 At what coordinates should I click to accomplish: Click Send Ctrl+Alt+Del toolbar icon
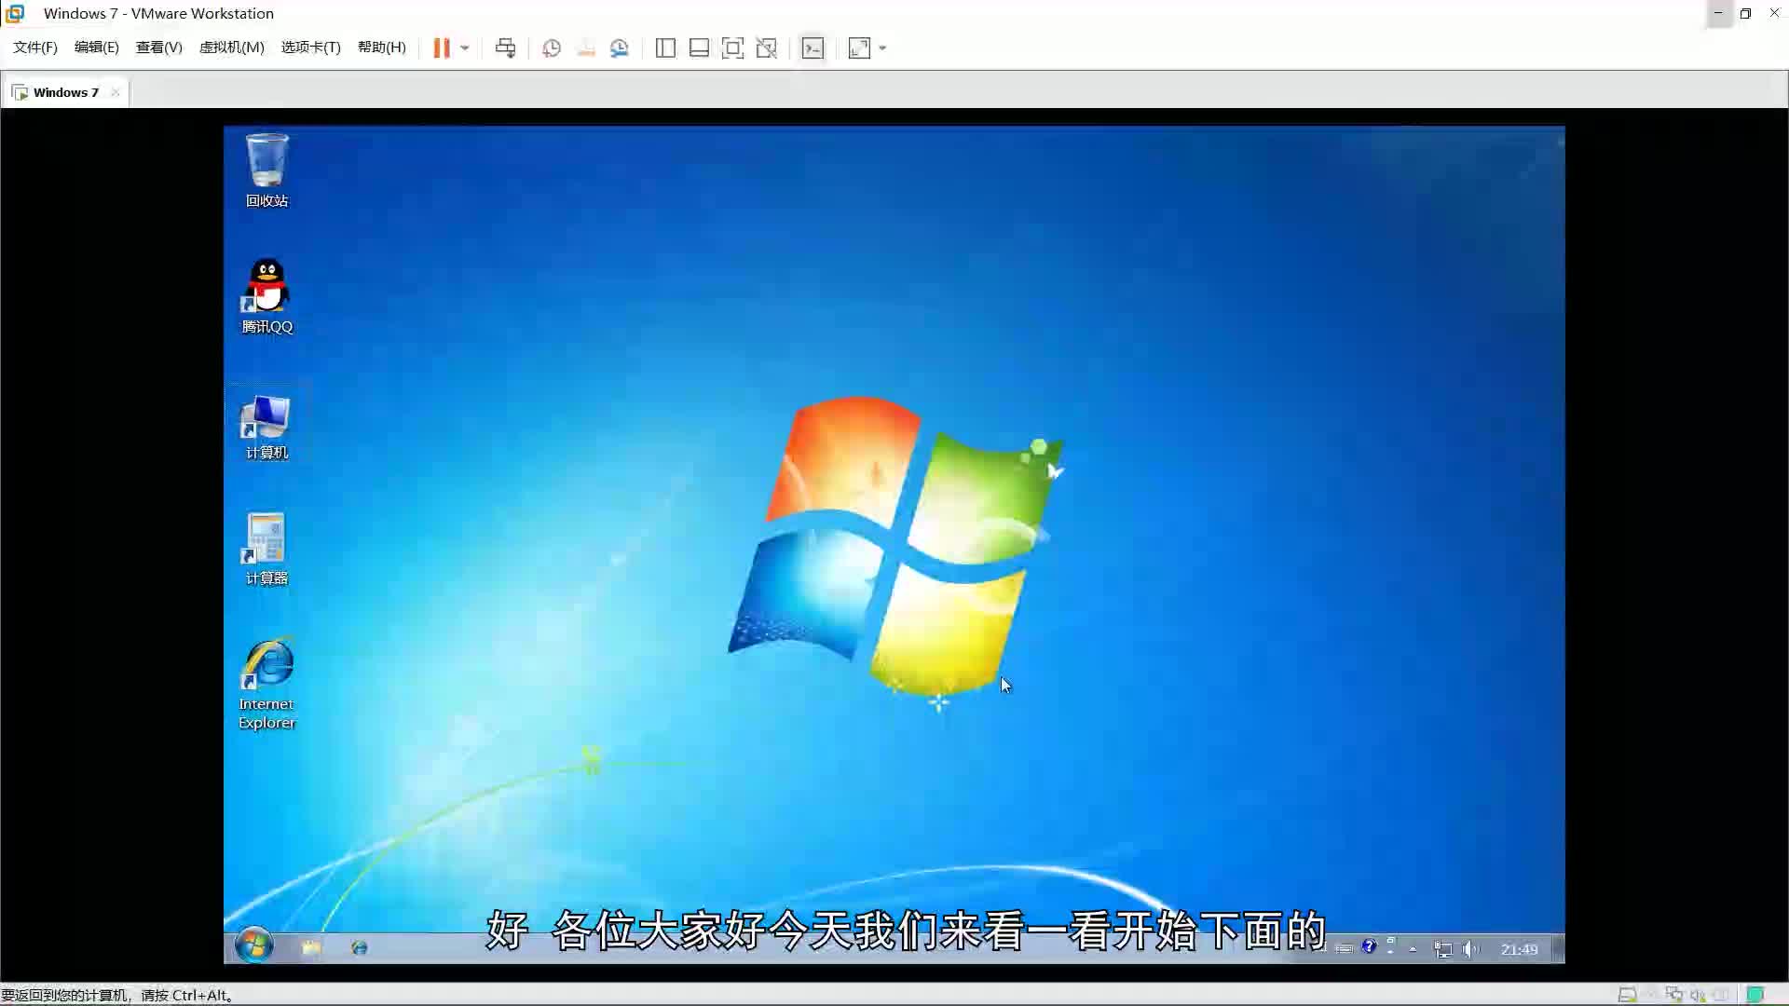tap(505, 48)
